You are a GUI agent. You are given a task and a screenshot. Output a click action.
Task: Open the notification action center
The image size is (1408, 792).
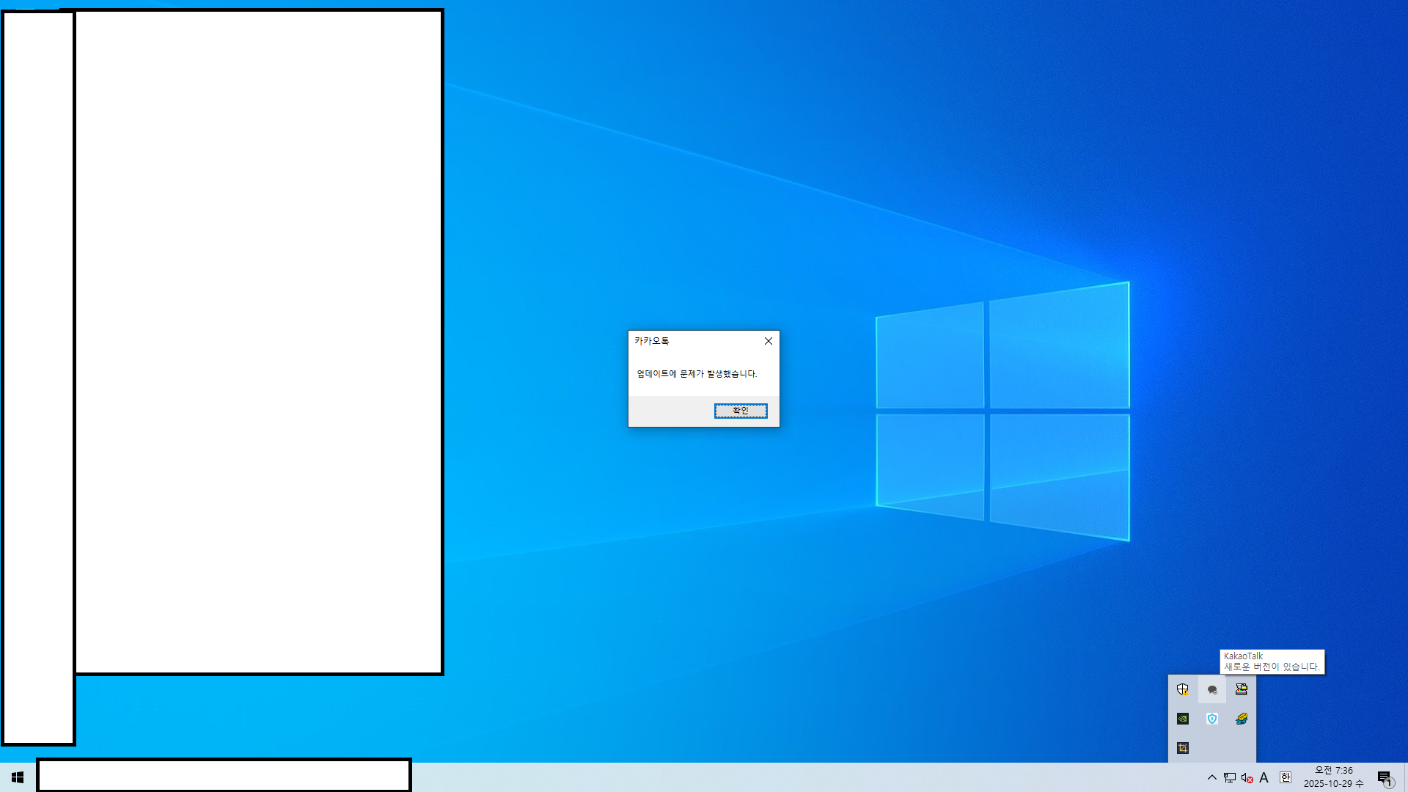pyautogui.click(x=1385, y=777)
